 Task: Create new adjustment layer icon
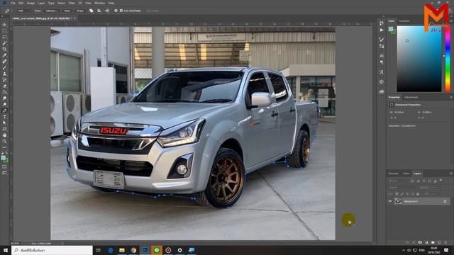point(426,242)
